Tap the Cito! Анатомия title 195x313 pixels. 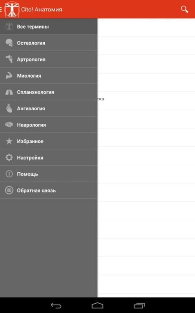pos(41,10)
